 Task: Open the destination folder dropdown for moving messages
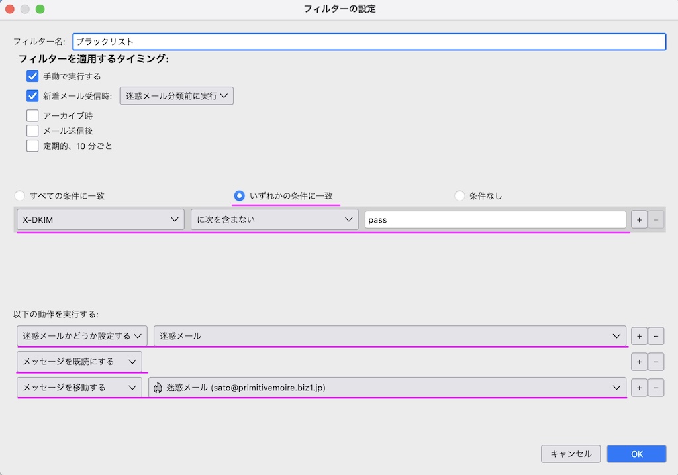(x=387, y=388)
